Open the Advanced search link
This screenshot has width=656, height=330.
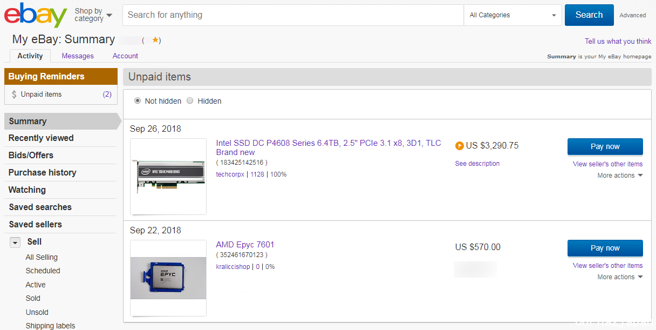632,15
